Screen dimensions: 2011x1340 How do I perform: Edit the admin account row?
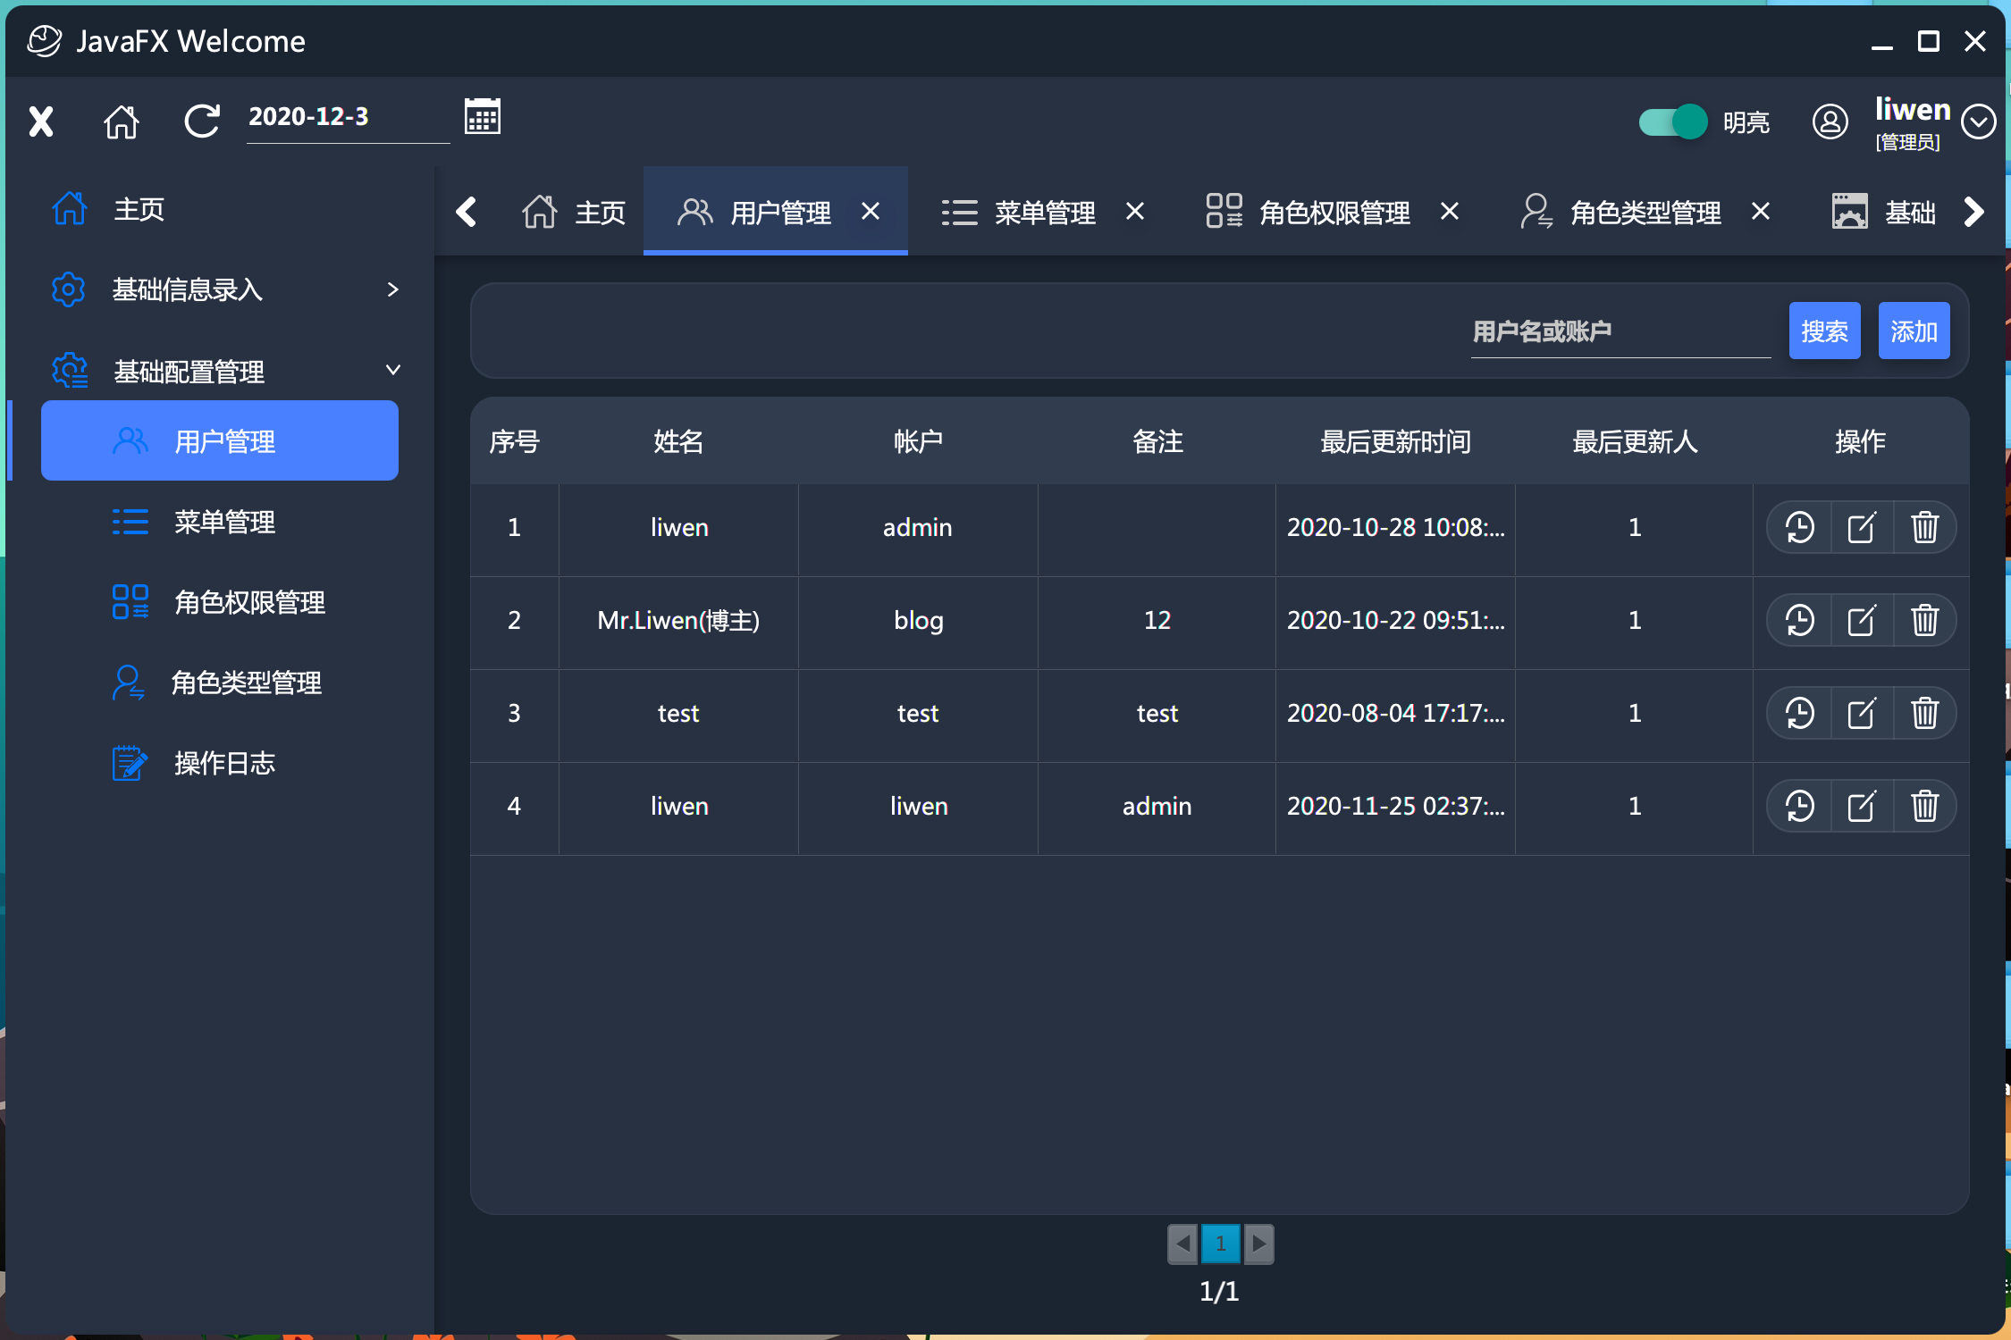click(1862, 527)
